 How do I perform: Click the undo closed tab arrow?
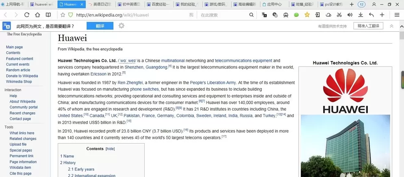coord(371,15)
